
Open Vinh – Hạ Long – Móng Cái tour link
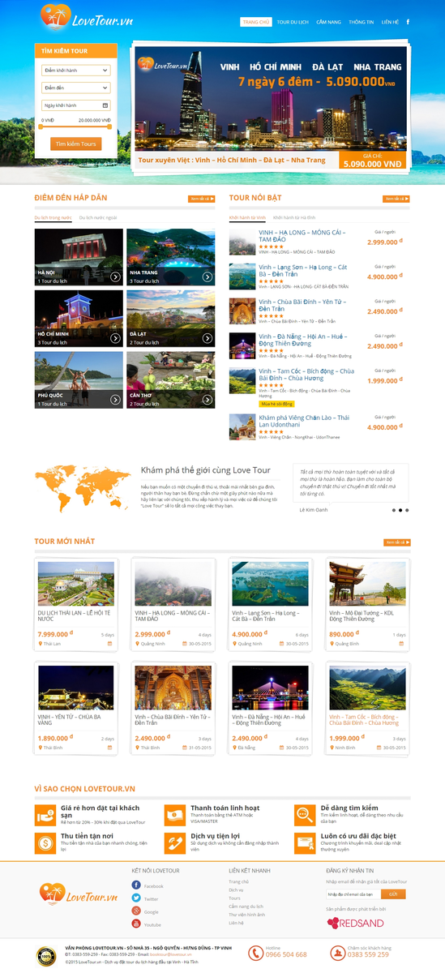click(x=302, y=236)
